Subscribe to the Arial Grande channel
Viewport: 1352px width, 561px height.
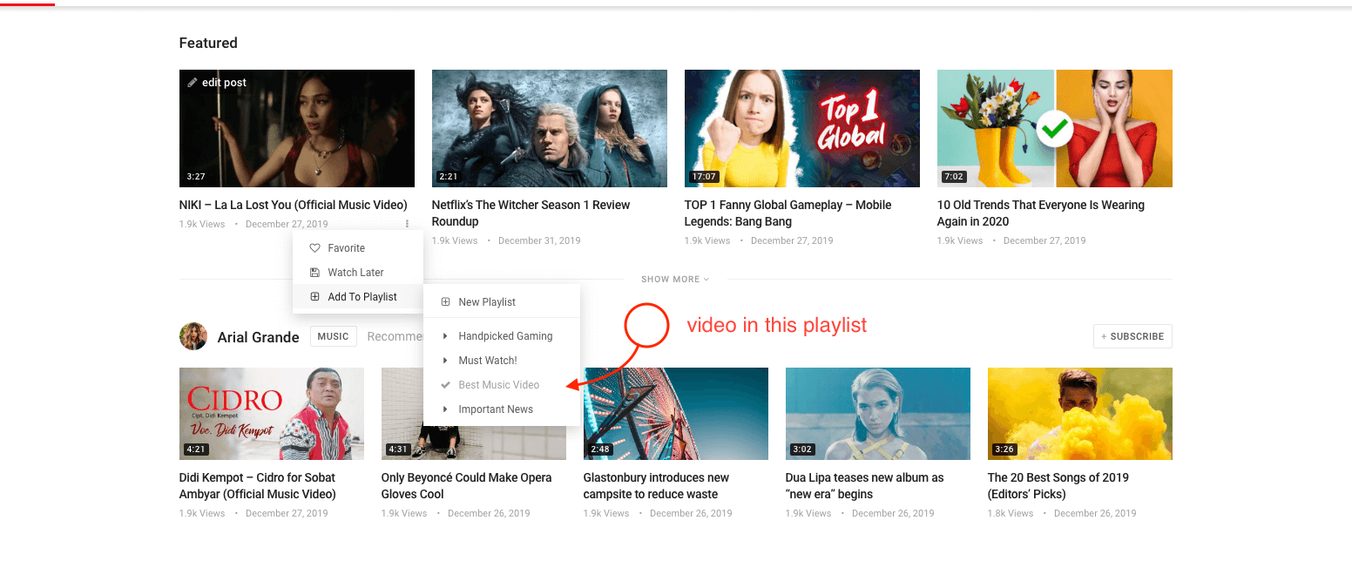tap(1132, 336)
